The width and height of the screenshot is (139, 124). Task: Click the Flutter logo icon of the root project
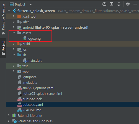tap(15, 11)
